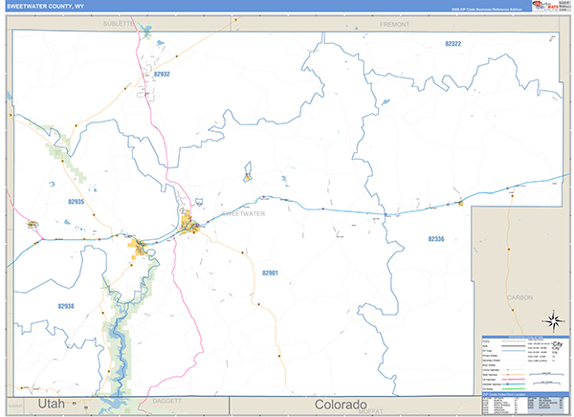This screenshot has width=574, height=417.
Task: Click the orange state highway sample in legend
Action: (513, 375)
